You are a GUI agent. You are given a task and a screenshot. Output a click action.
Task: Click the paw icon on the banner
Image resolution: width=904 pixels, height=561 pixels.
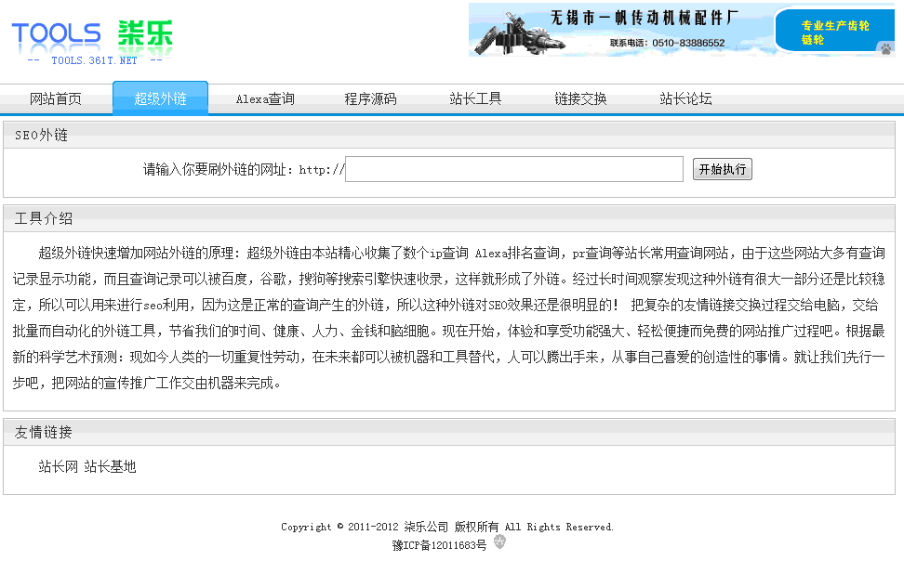885,48
